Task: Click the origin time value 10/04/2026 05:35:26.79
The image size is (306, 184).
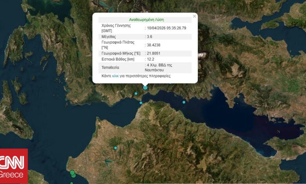Action: tap(166, 28)
